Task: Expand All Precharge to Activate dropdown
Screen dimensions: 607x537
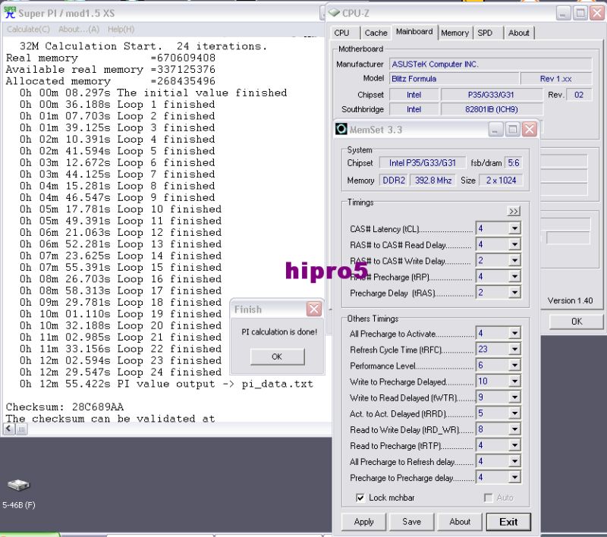Action: [514, 334]
